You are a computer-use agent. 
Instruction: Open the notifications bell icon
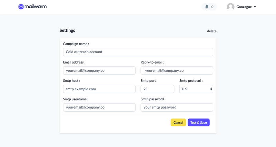[207, 7]
